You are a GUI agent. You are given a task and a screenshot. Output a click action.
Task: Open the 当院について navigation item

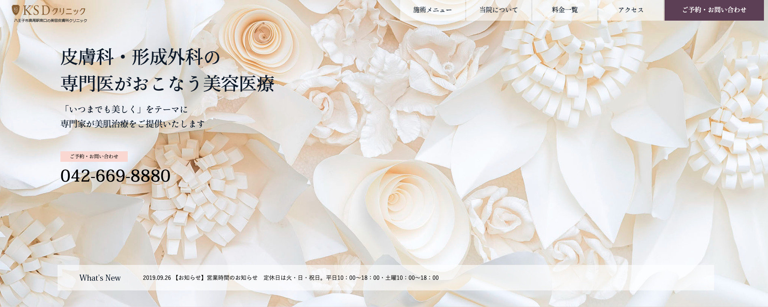click(x=499, y=10)
